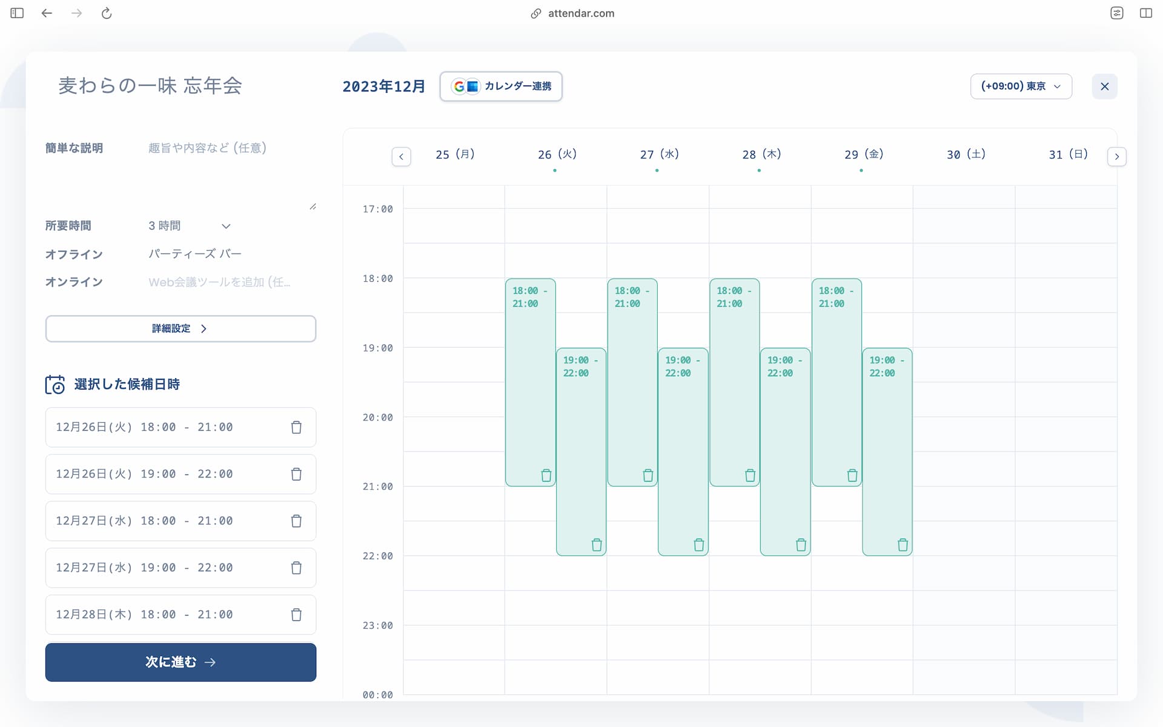Click the オンライン Web会議ツール field
This screenshot has width=1163, height=727.
[230, 282]
